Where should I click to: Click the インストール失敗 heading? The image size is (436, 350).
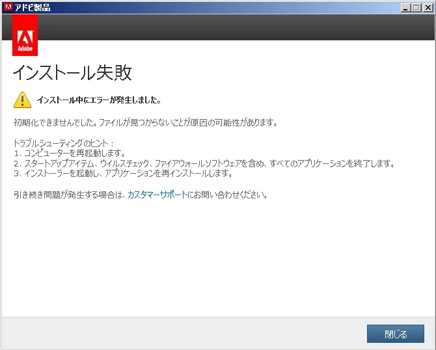72,73
